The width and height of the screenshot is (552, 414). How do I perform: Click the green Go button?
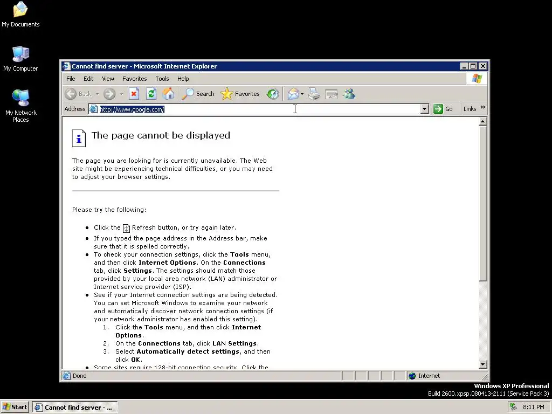[x=443, y=109]
